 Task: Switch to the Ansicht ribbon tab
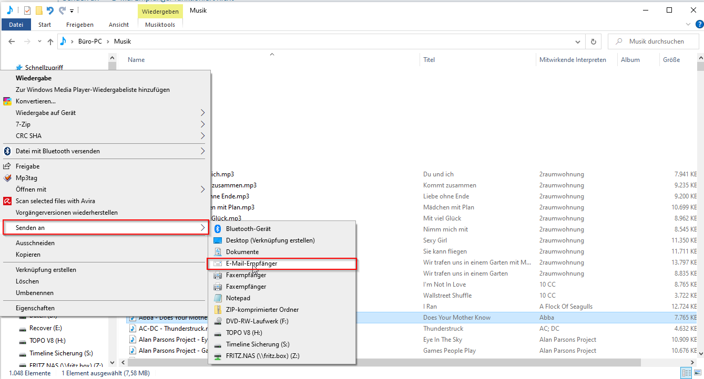(x=119, y=25)
